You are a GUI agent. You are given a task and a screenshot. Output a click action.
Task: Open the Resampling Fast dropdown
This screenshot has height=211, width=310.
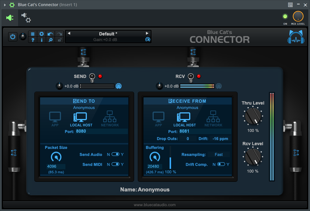click(219, 154)
